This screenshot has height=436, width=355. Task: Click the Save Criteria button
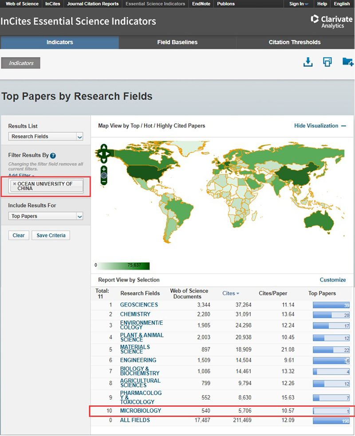(x=51, y=235)
